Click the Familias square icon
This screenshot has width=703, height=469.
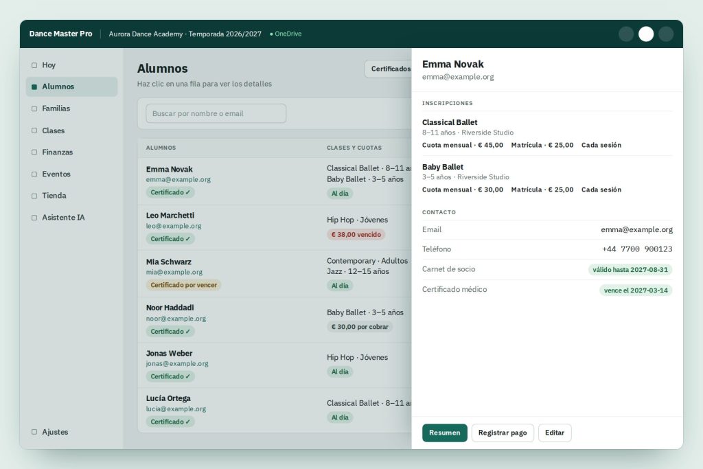pyautogui.click(x=34, y=108)
